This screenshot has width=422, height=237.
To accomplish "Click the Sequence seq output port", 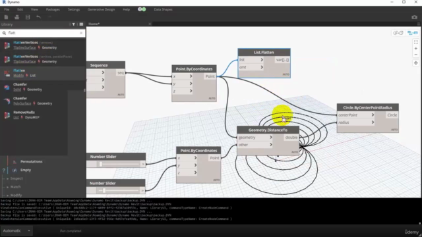I will tap(121, 72).
